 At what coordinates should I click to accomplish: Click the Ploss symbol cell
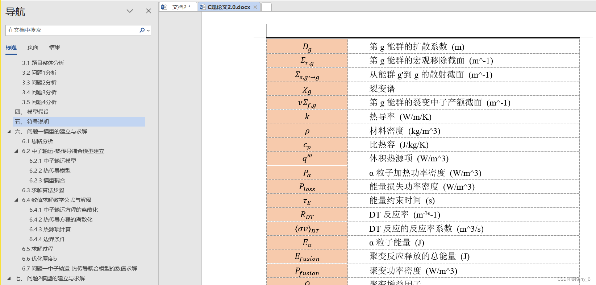click(307, 187)
